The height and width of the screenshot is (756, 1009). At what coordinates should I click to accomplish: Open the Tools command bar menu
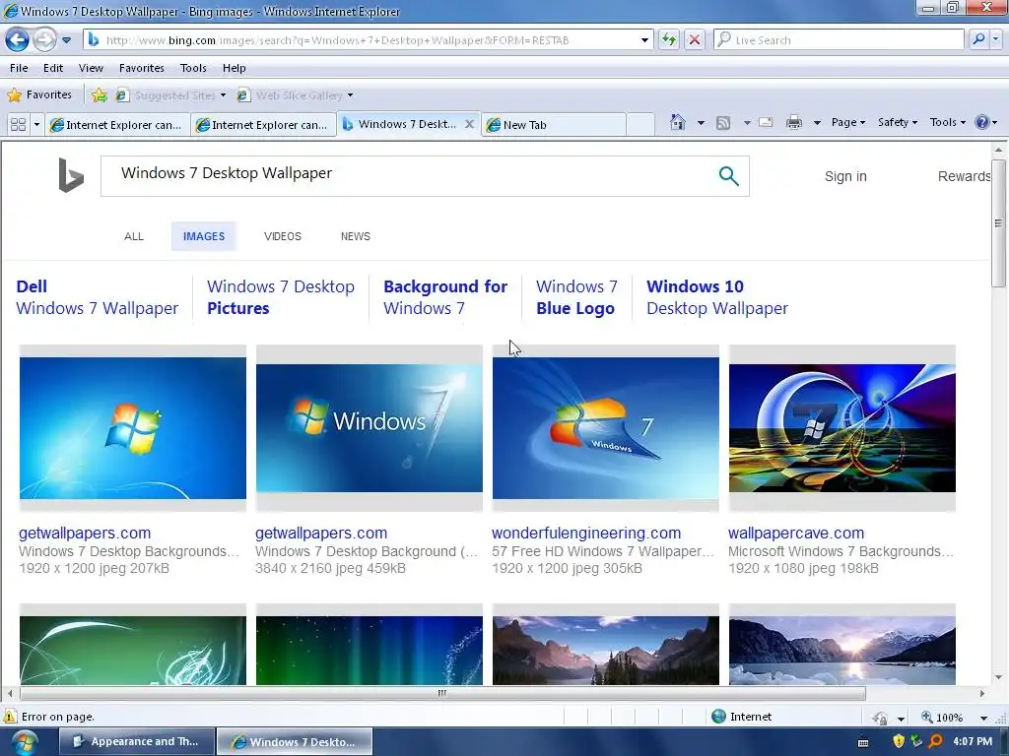tap(947, 122)
